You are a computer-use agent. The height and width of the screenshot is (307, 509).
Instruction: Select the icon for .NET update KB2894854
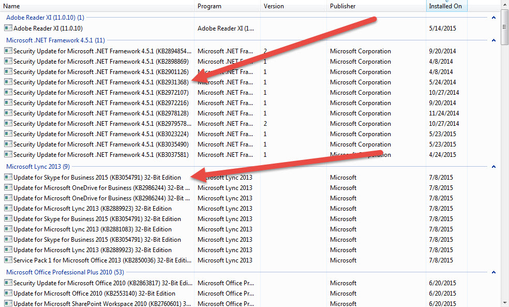pyautogui.click(x=8, y=51)
